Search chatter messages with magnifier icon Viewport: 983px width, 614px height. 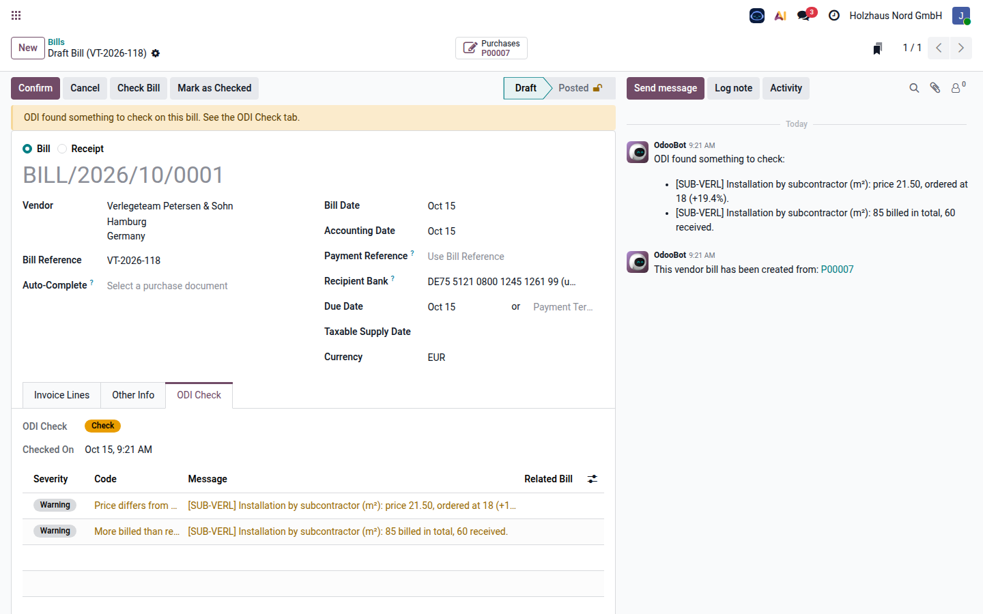click(x=914, y=88)
